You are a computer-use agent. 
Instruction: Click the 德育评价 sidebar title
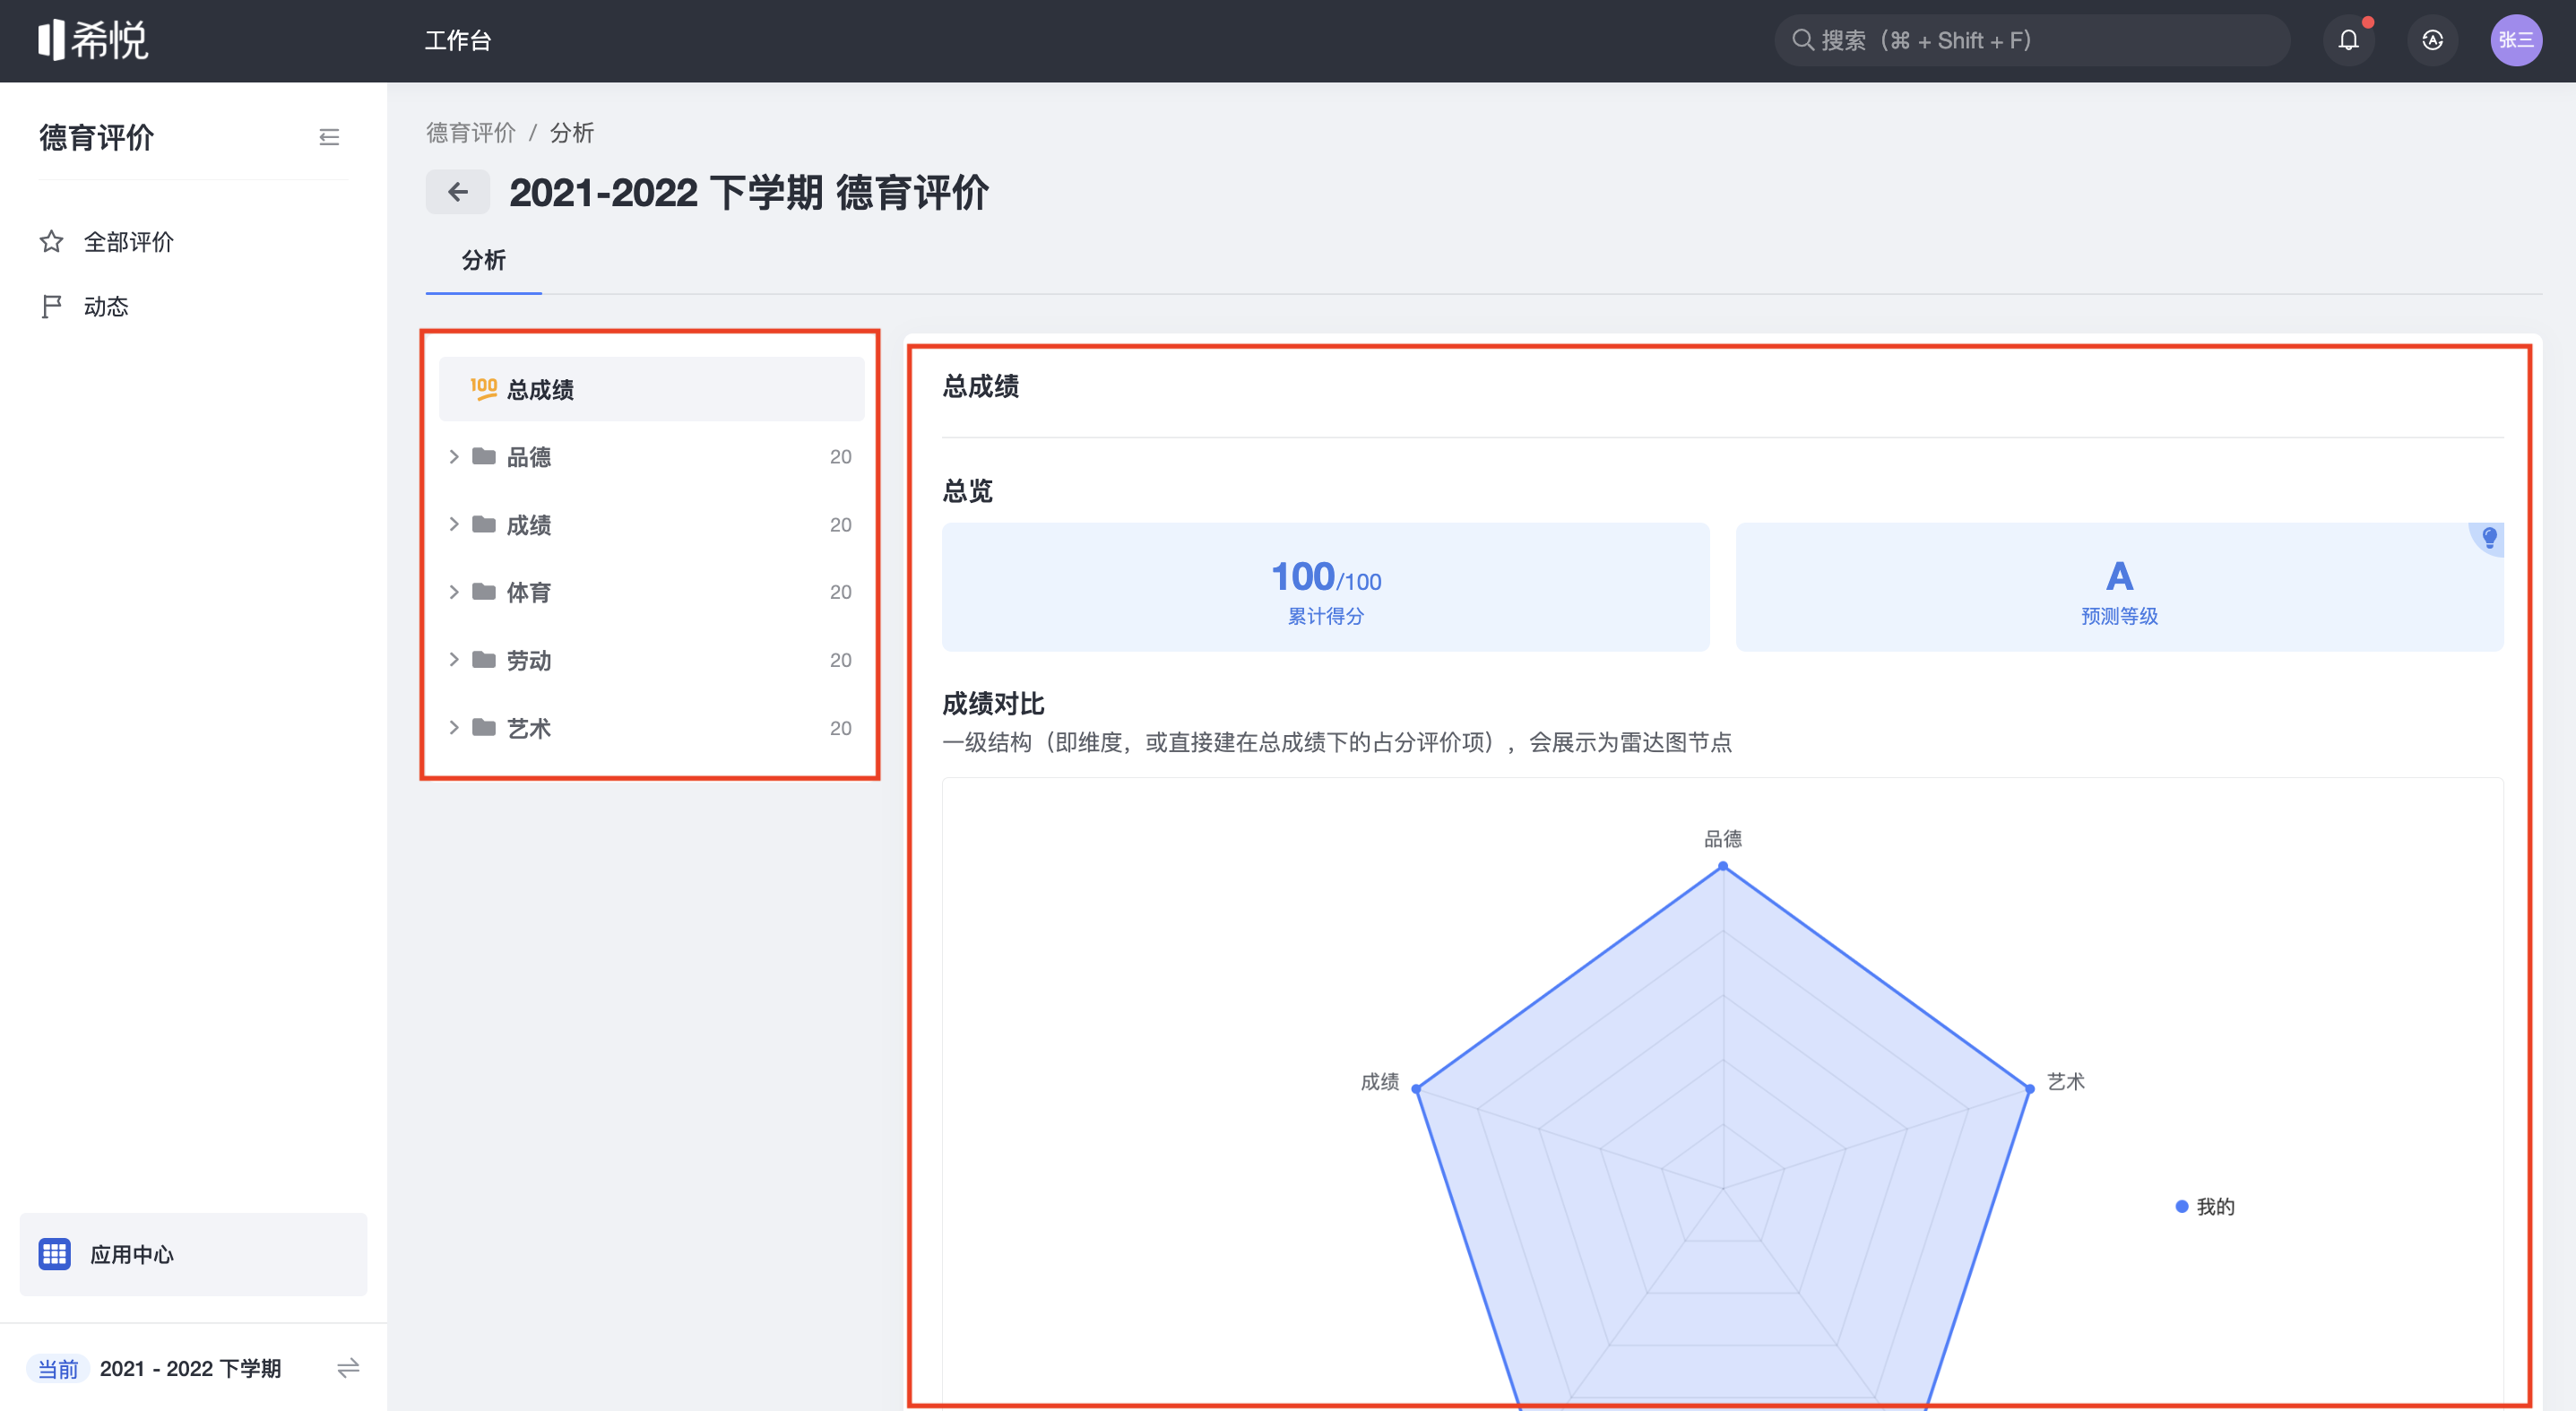97,137
